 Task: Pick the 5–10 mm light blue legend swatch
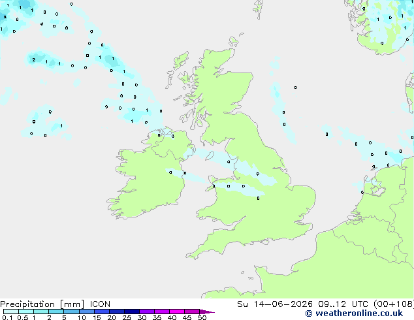pyautogui.click(x=71, y=312)
